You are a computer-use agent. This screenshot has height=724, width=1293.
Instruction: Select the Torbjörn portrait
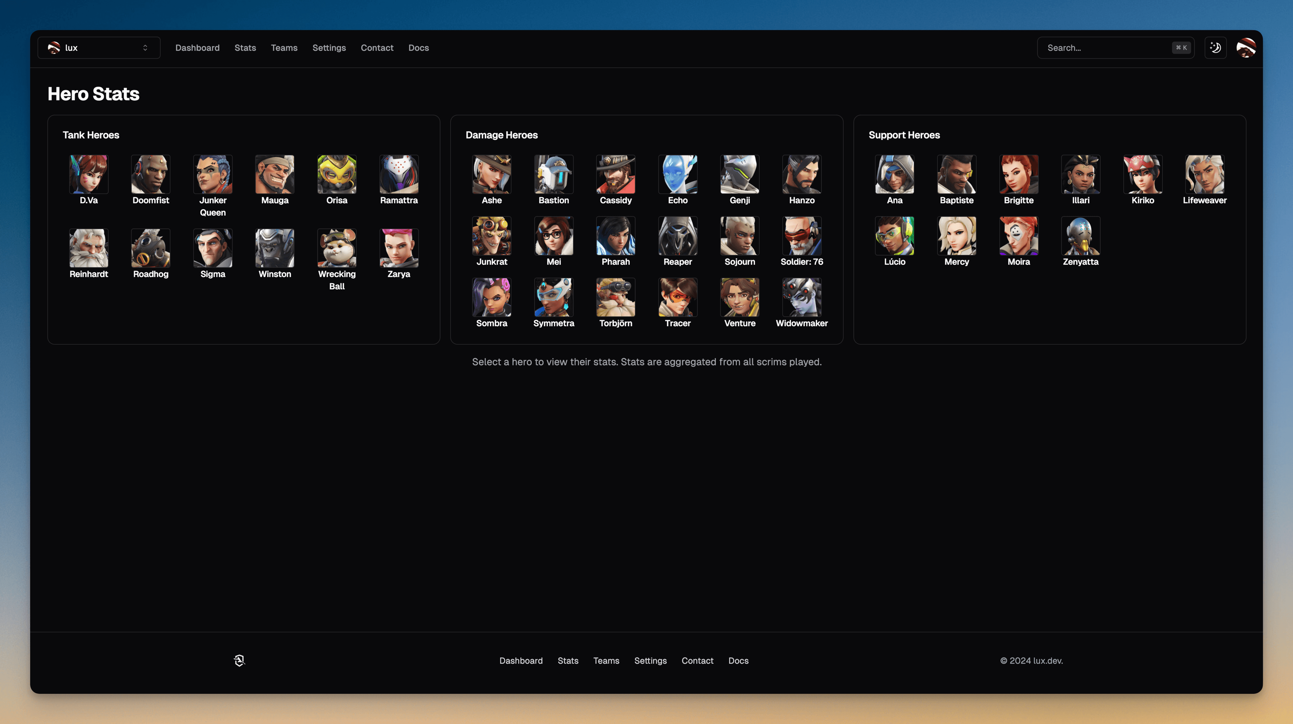pos(616,297)
